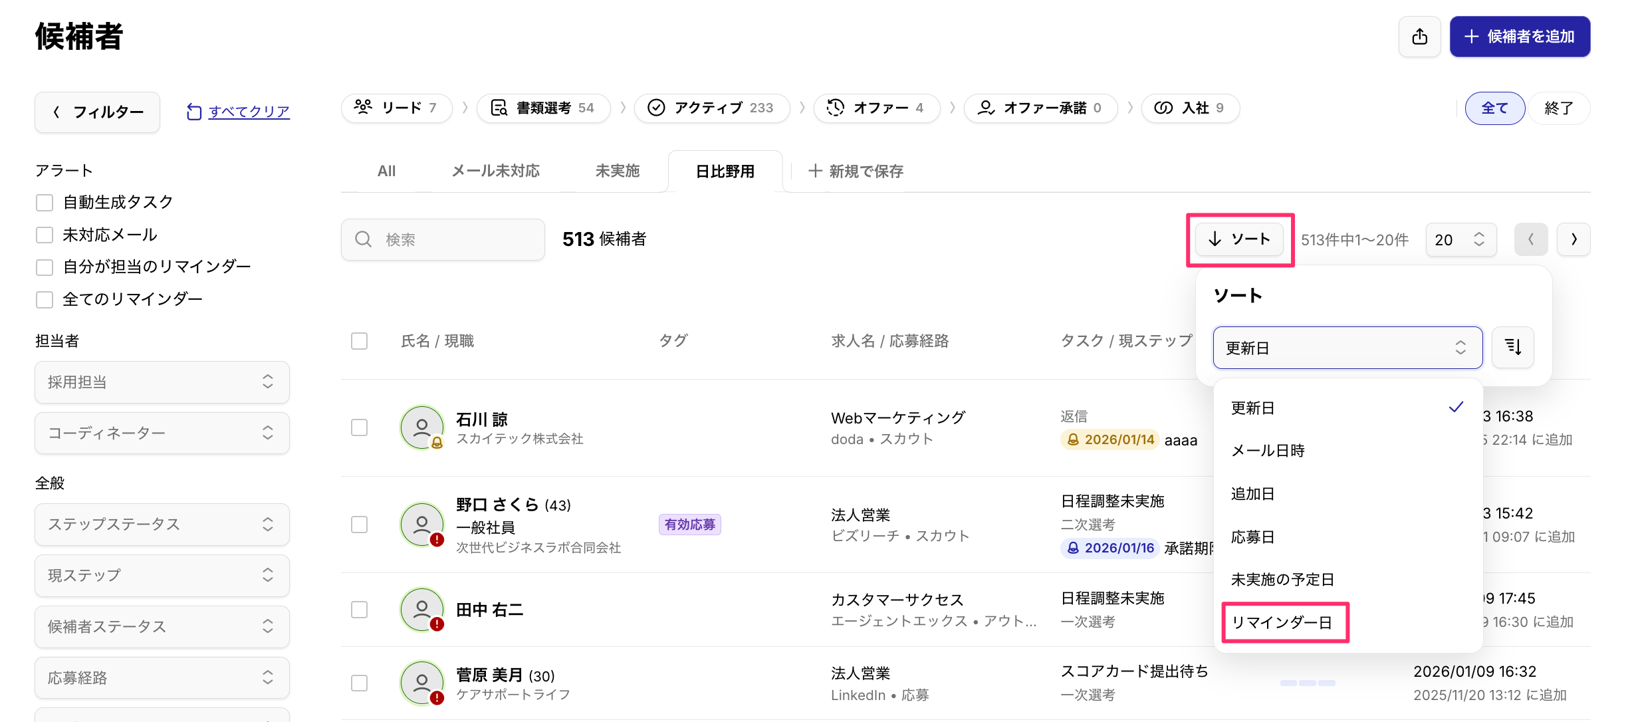Select the オファー stage filter
This screenshot has height=722, width=1626.
876,108
